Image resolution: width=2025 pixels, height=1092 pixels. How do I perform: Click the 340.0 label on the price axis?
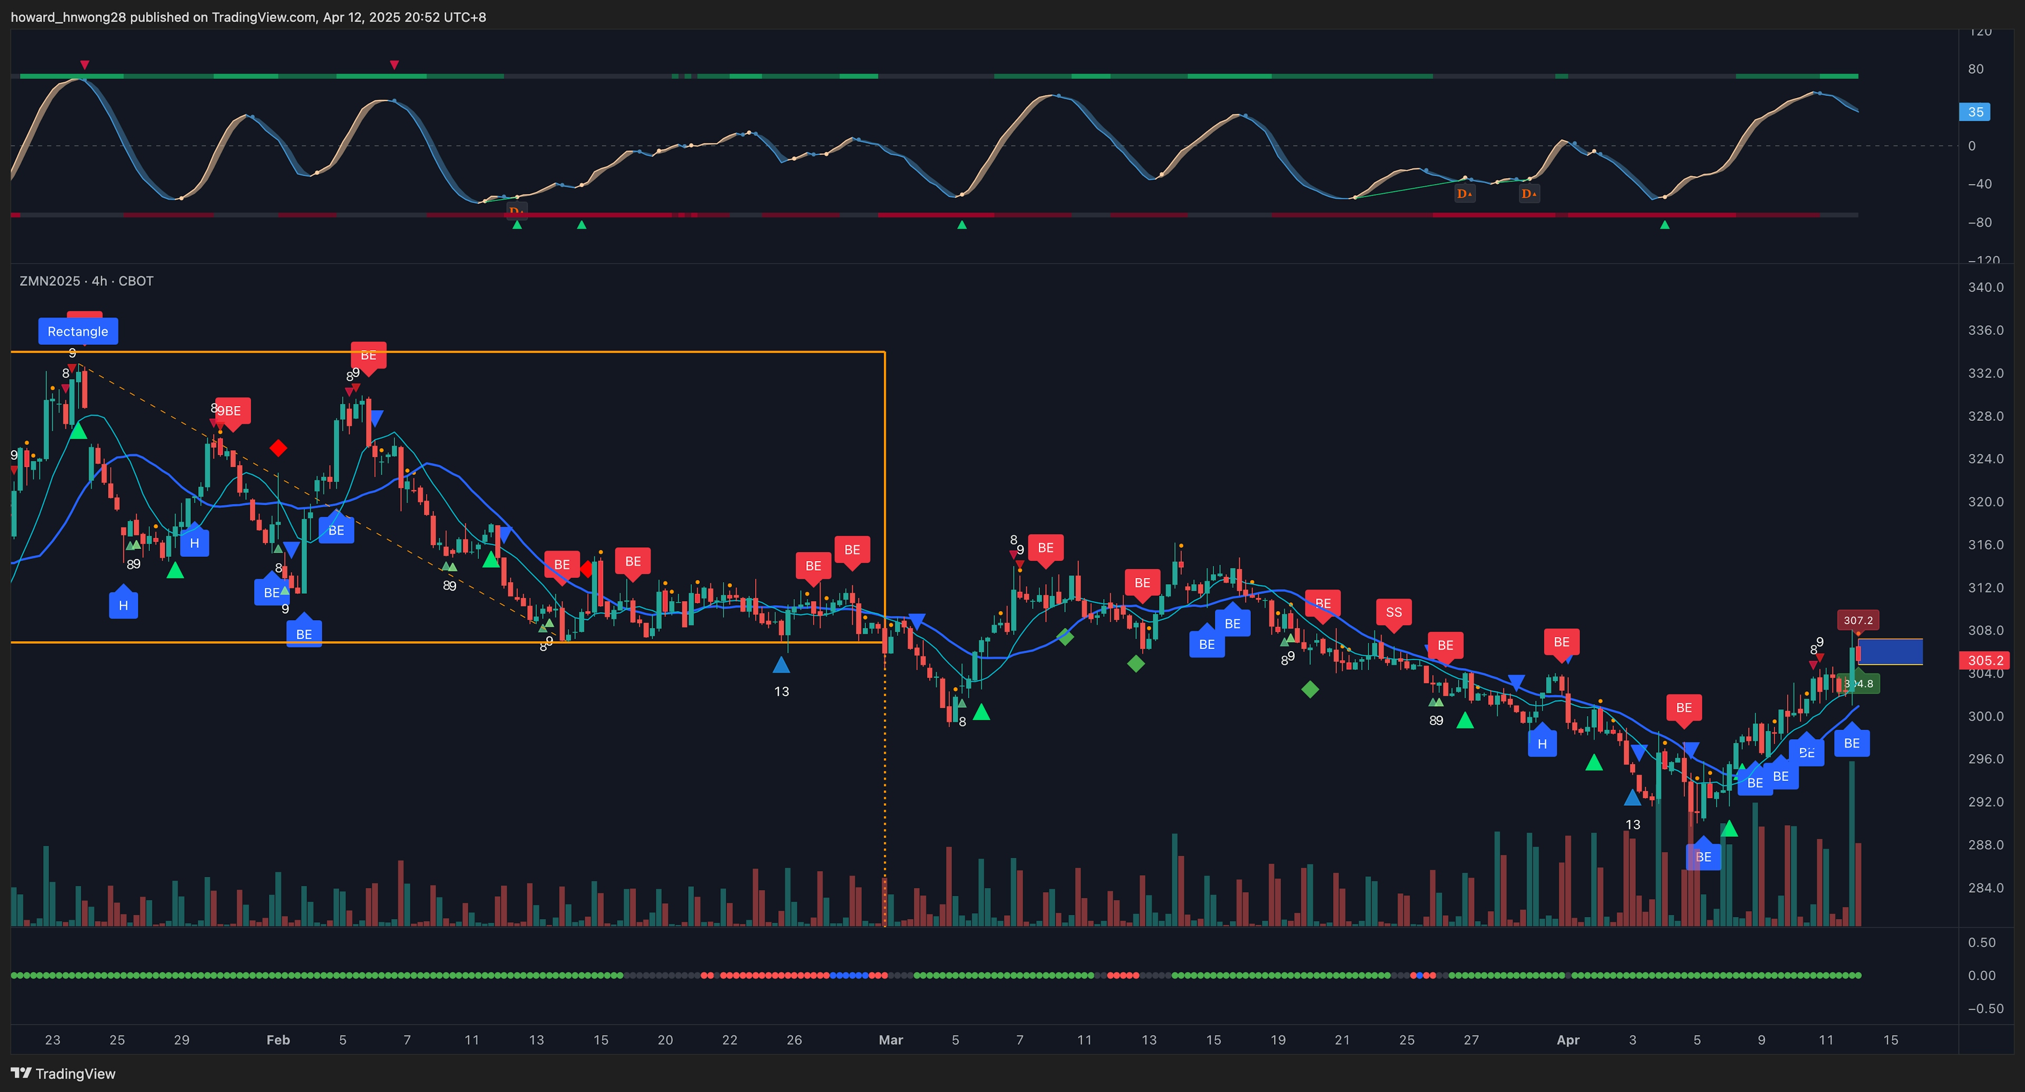[1985, 287]
